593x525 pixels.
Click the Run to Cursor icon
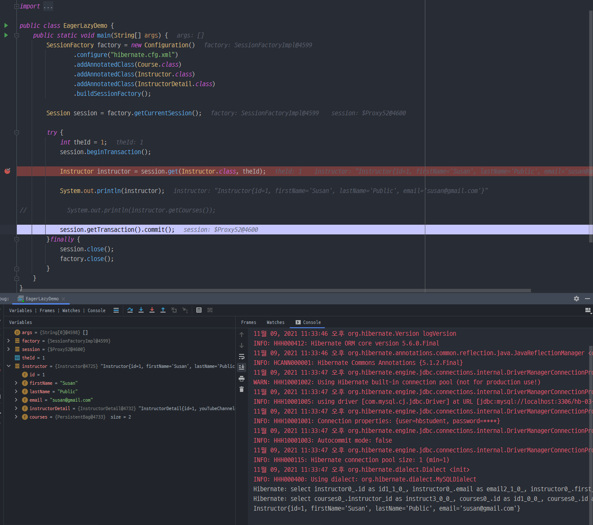tap(185, 310)
